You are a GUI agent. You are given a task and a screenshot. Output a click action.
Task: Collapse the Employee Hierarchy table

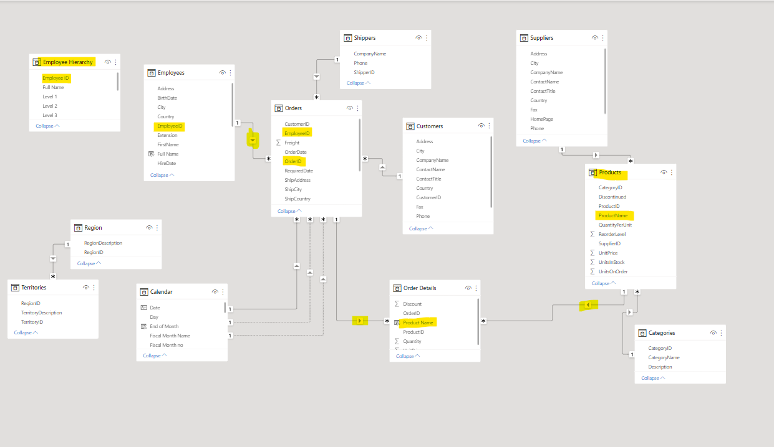(x=48, y=126)
